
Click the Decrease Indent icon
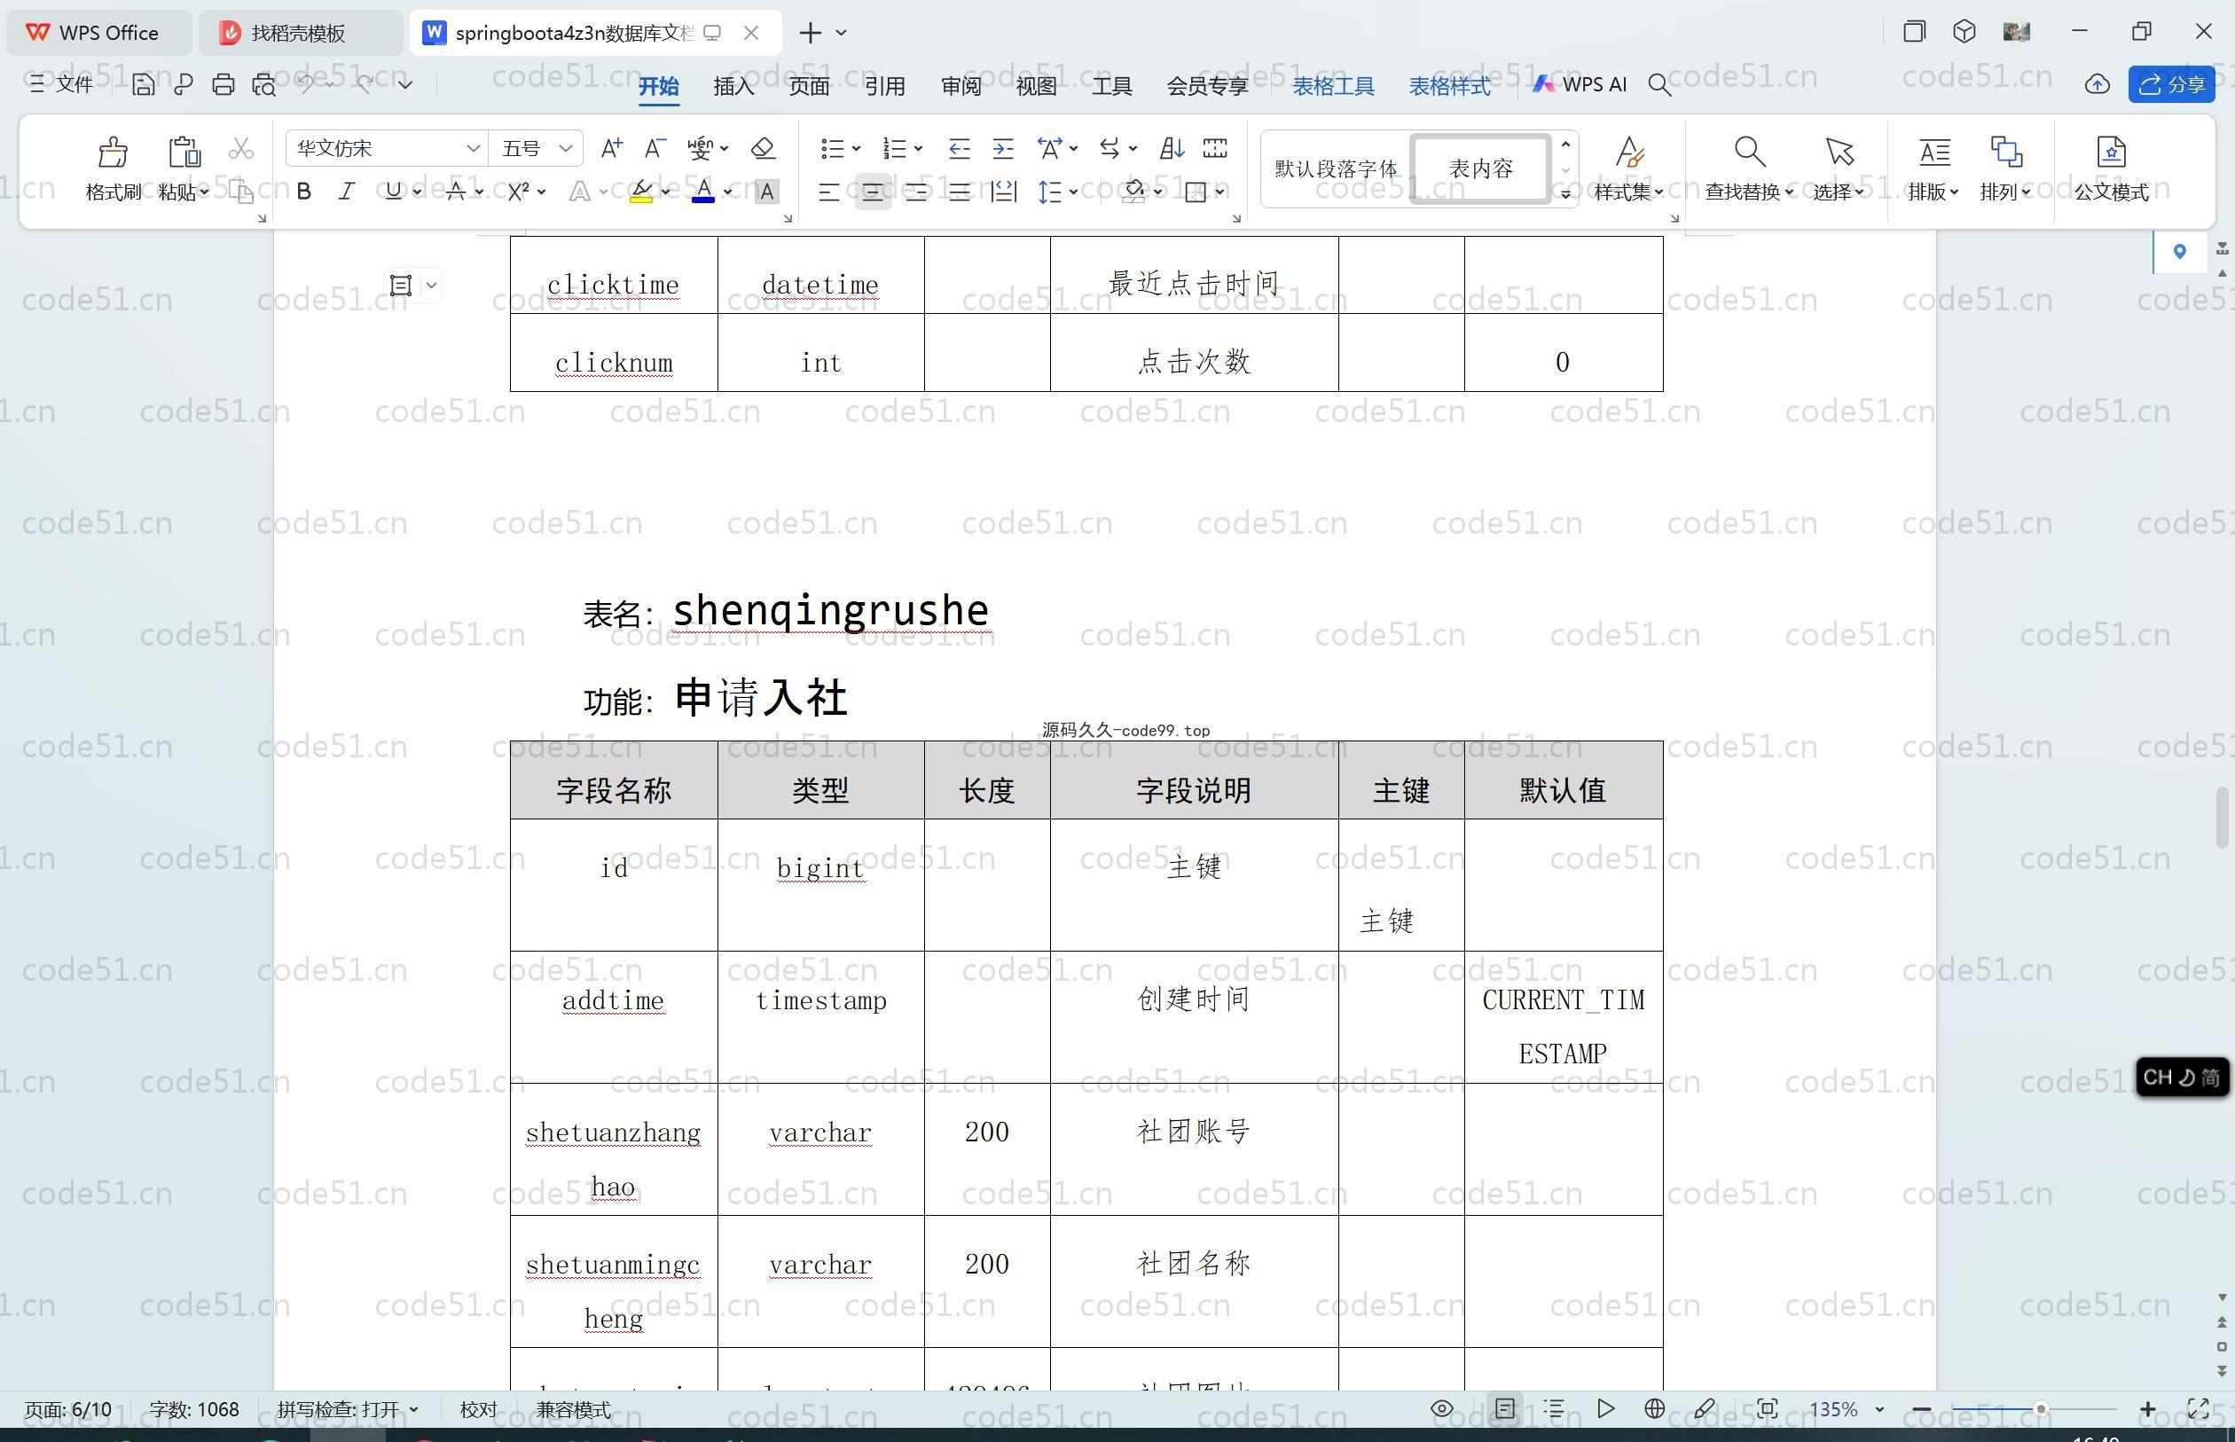coord(959,148)
